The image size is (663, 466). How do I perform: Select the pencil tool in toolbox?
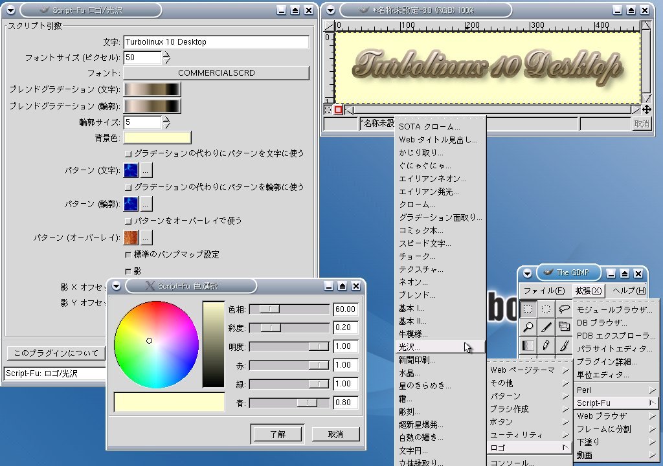click(547, 346)
